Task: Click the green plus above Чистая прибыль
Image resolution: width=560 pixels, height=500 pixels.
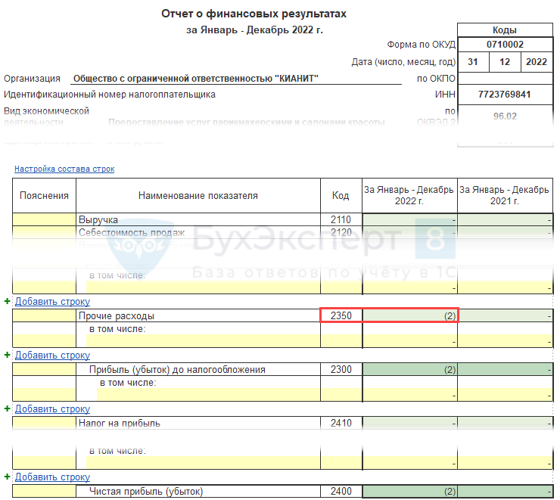Action: (x=7, y=477)
